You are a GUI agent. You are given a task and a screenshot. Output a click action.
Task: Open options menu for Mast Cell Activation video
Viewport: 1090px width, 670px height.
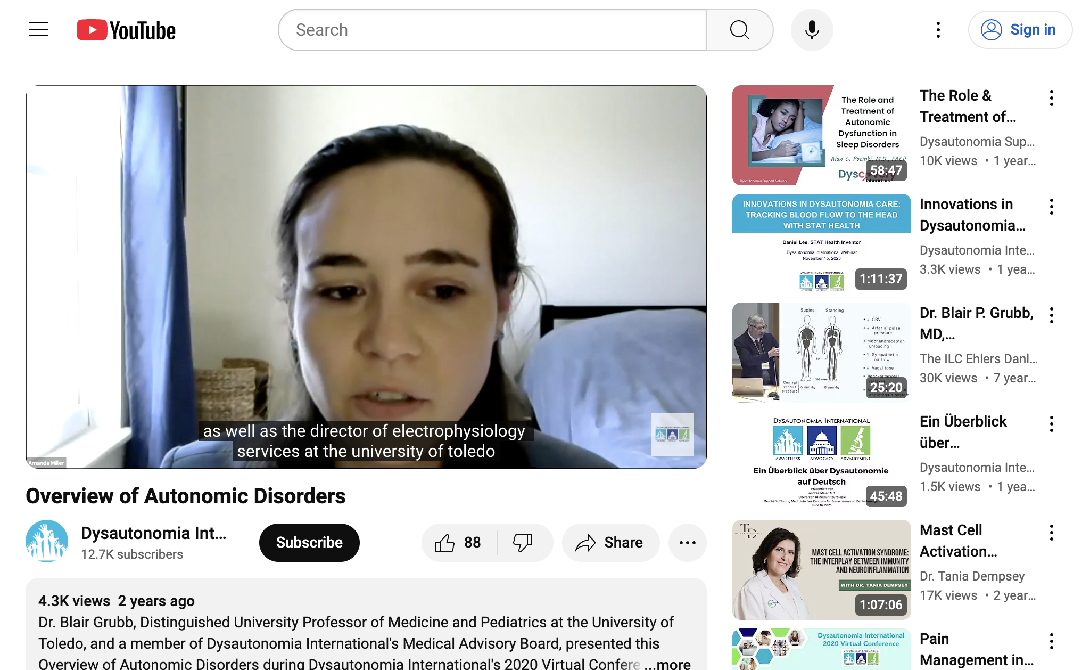(1052, 533)
